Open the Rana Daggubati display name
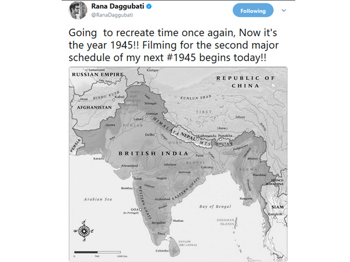 tap(118, 6)
